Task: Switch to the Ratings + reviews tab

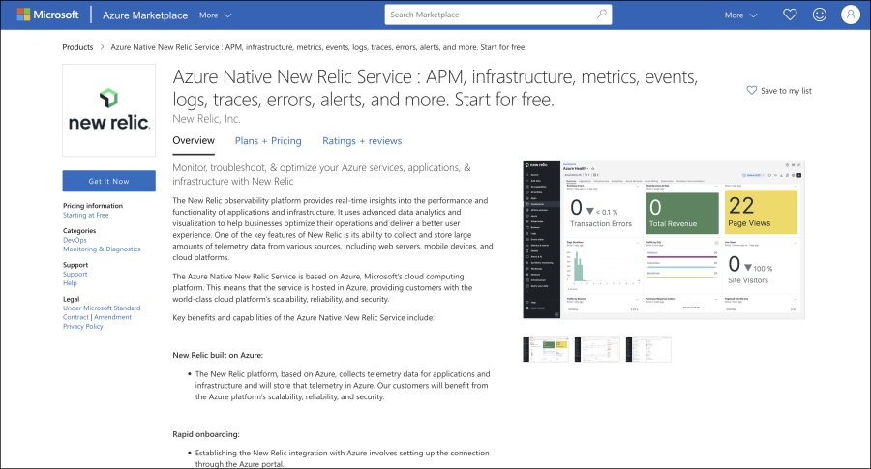Action: coord(362,140)
